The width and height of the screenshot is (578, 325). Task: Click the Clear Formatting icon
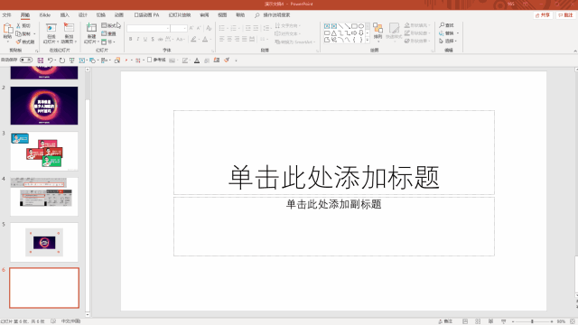coord(209,28)
